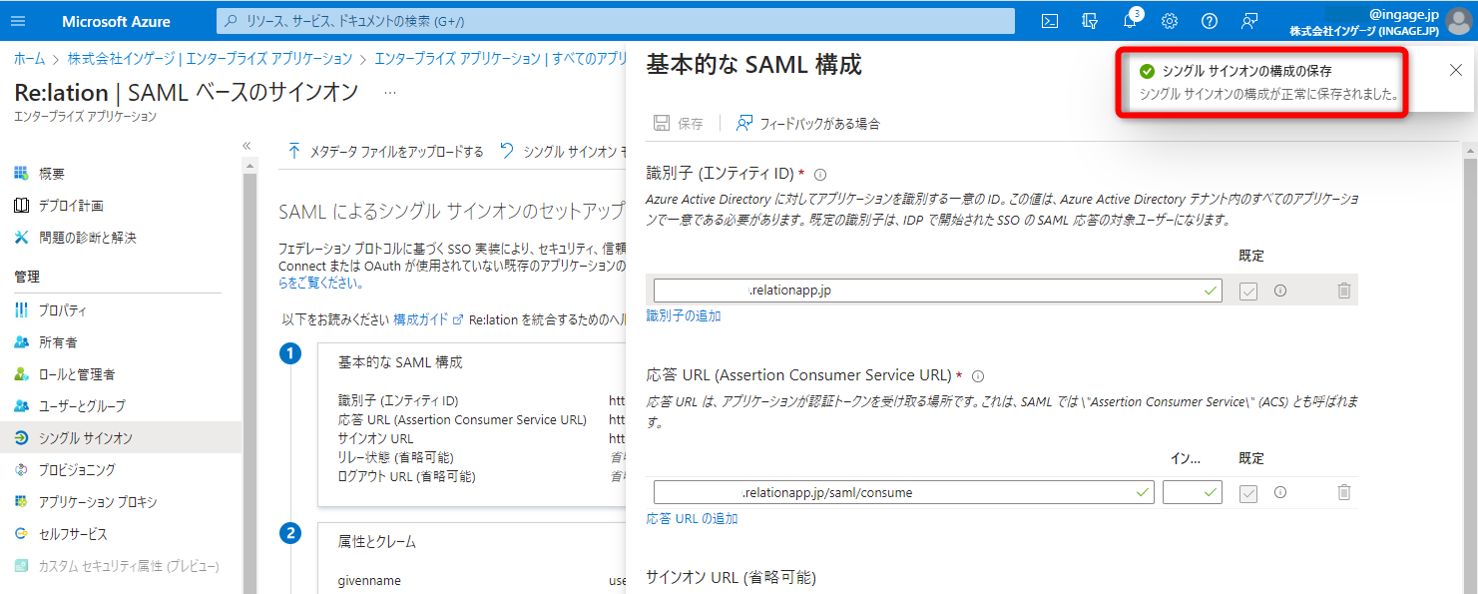This screenshot has width=1478, height=594.
Task: Show info tooltip for reply URL heading
Action: pos(978,376)
